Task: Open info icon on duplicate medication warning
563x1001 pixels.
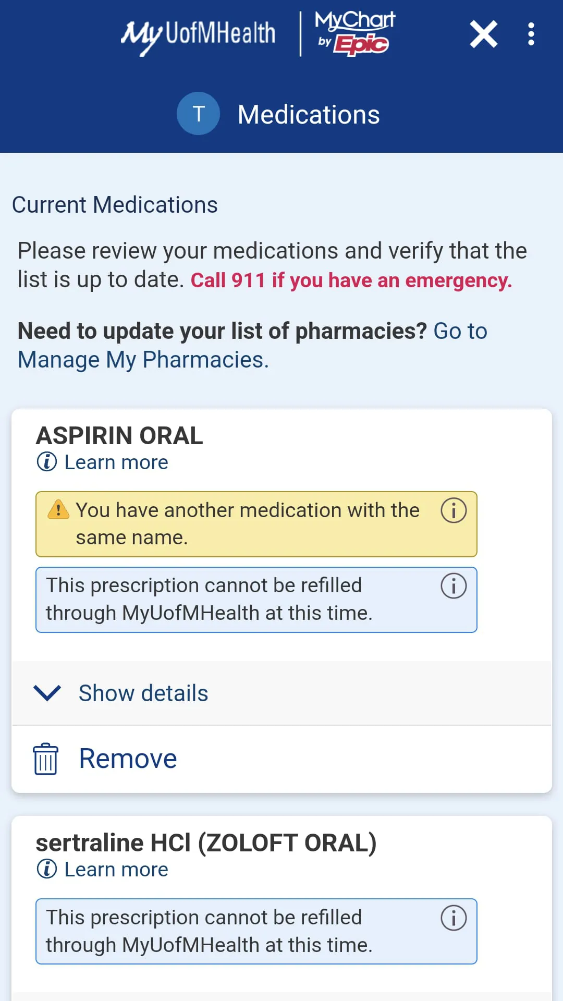Action: (x=454, y=510)
